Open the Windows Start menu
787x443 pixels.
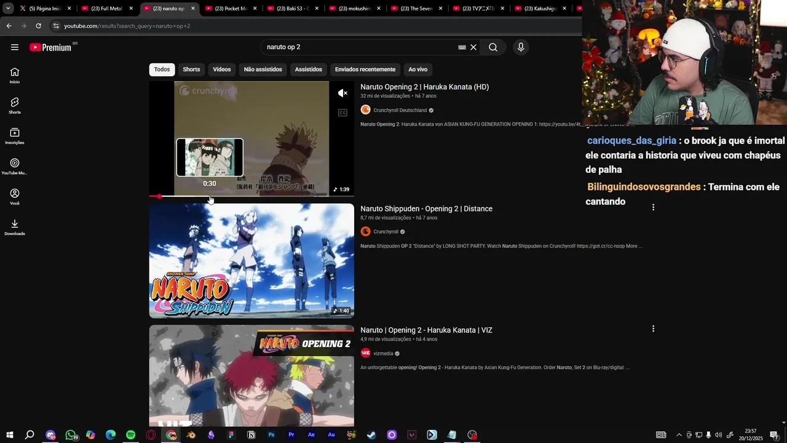click(9, 435)
